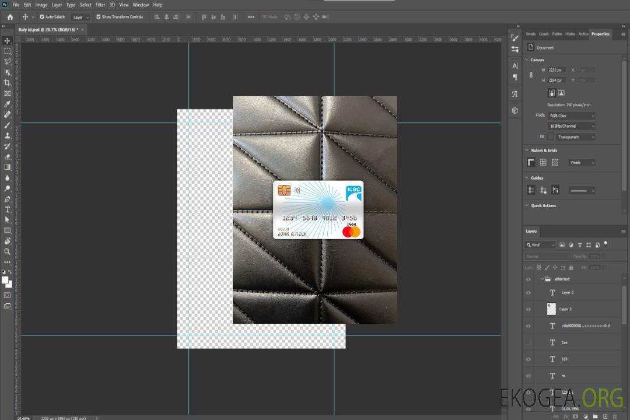Open the Filter menu

click(x=100, y=5)
